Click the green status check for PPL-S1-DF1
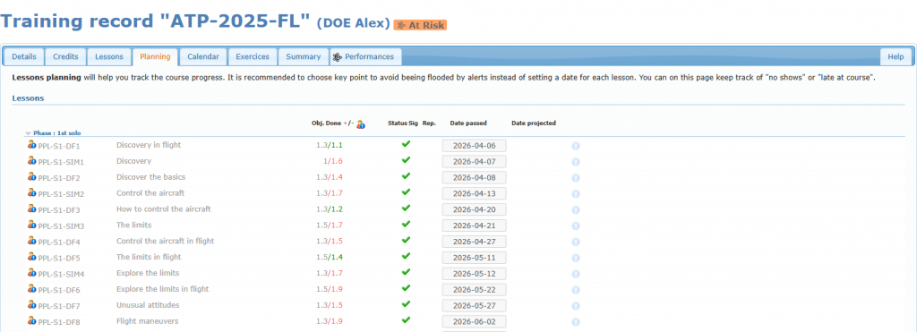917x332 pixels. coord(406,144)
